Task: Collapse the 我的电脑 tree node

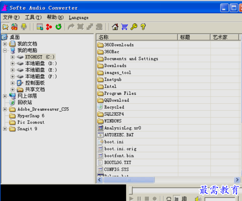Action: pyautogui.click(x=5, y=51)
